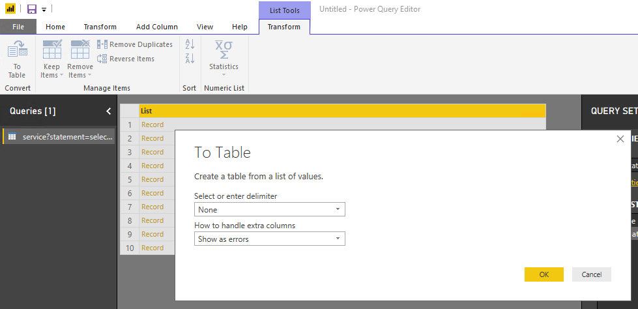Switch to the Help tab
638x309 pixels.
(240, 27)
